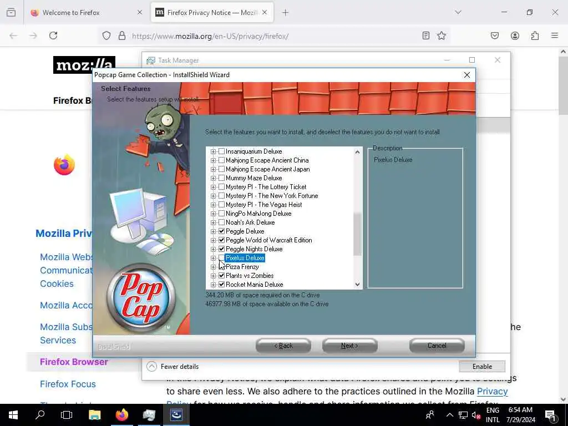Uncheck Rocket Mania Deluxe feature
Screen dimensions: 568x426
pos(222,285)
